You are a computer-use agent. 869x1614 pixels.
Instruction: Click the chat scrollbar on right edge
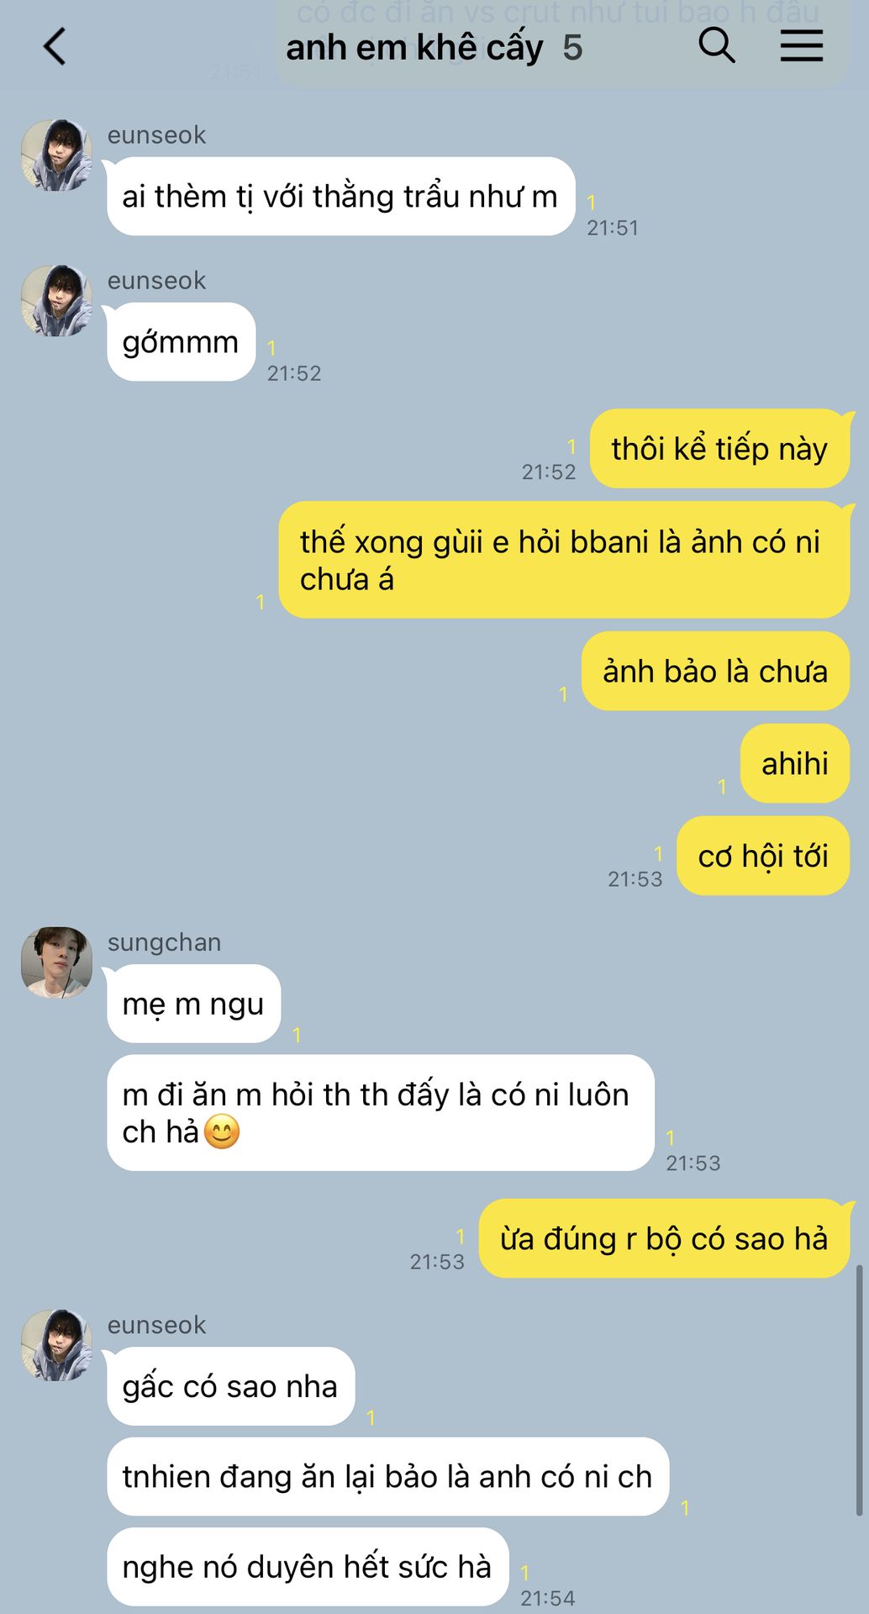859,1390
